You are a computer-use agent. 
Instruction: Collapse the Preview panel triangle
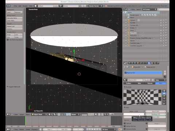pyautogui.click(x=125, y=87)
